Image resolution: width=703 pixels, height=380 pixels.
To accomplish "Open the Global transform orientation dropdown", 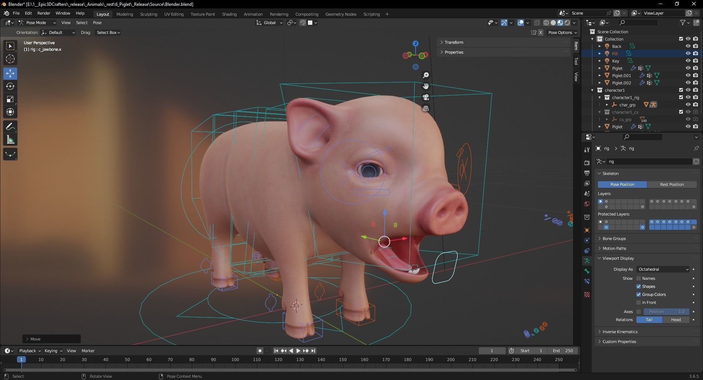I will 269,23.
